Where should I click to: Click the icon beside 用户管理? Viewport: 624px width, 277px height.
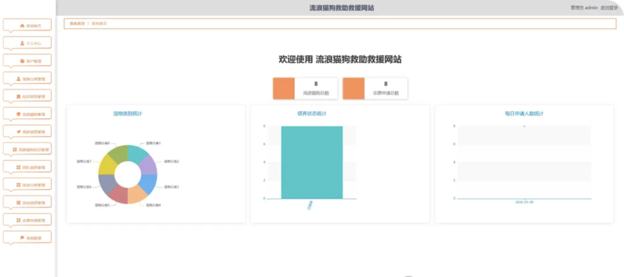23,61
